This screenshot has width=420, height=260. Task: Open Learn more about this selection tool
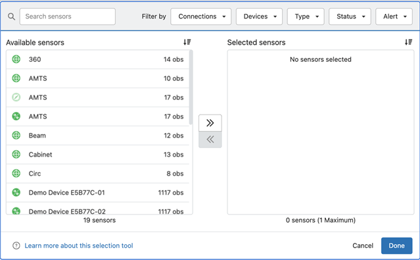[x=79, y=246]
